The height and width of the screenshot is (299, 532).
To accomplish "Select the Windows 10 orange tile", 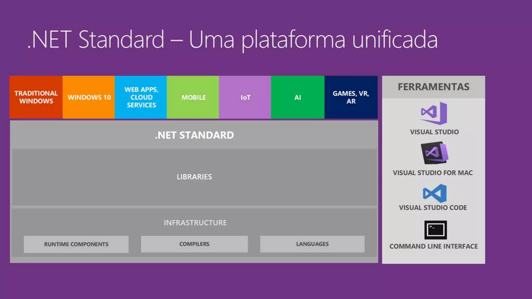I will click(89, 97).
